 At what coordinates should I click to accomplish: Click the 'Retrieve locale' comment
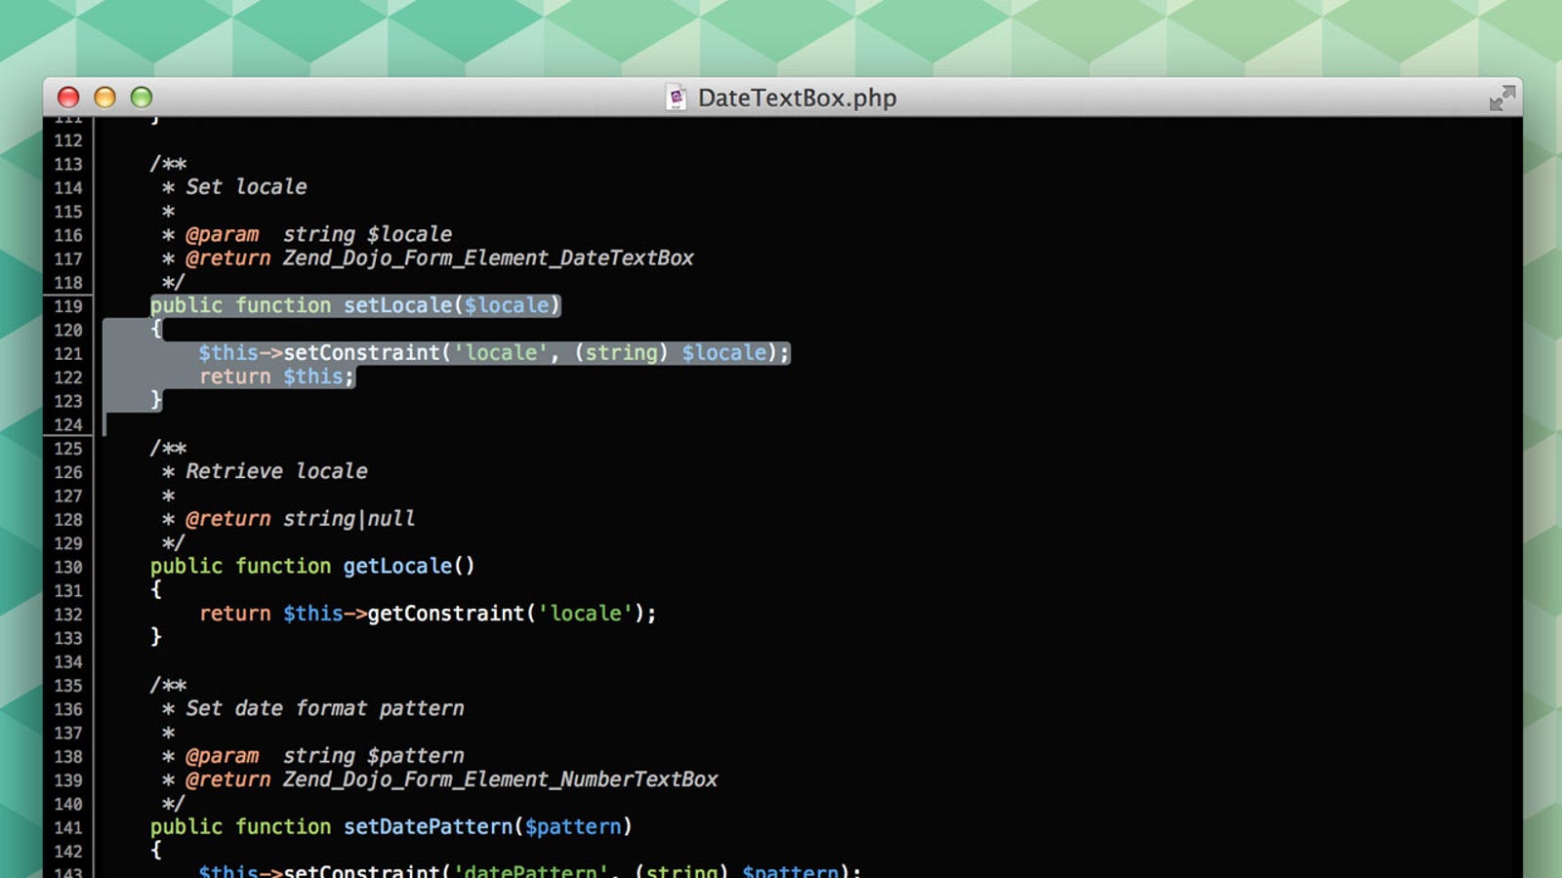pos(276,471)
